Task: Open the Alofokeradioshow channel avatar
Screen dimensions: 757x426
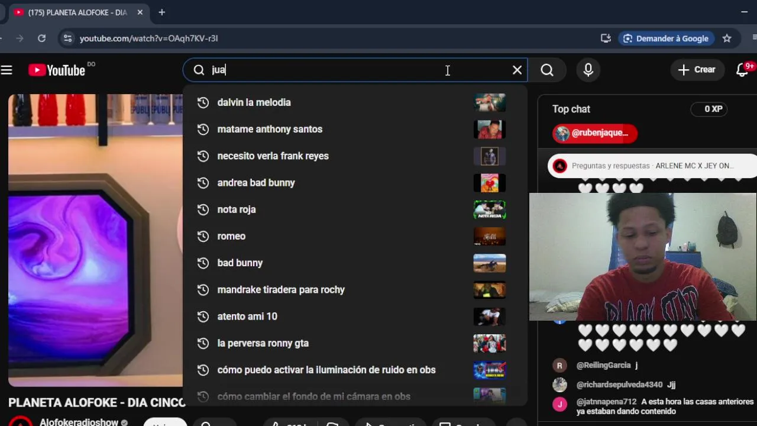Action: [x=21, y=421]
